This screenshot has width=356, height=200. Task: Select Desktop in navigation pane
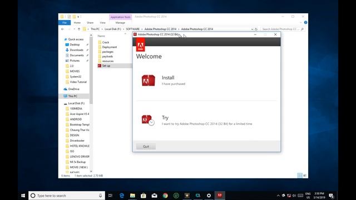tap(75, 44)
